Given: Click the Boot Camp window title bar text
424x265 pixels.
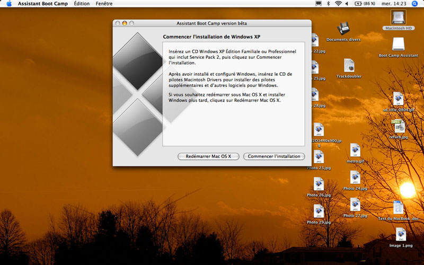Looking at the screenshot, I should pos(211,23).
